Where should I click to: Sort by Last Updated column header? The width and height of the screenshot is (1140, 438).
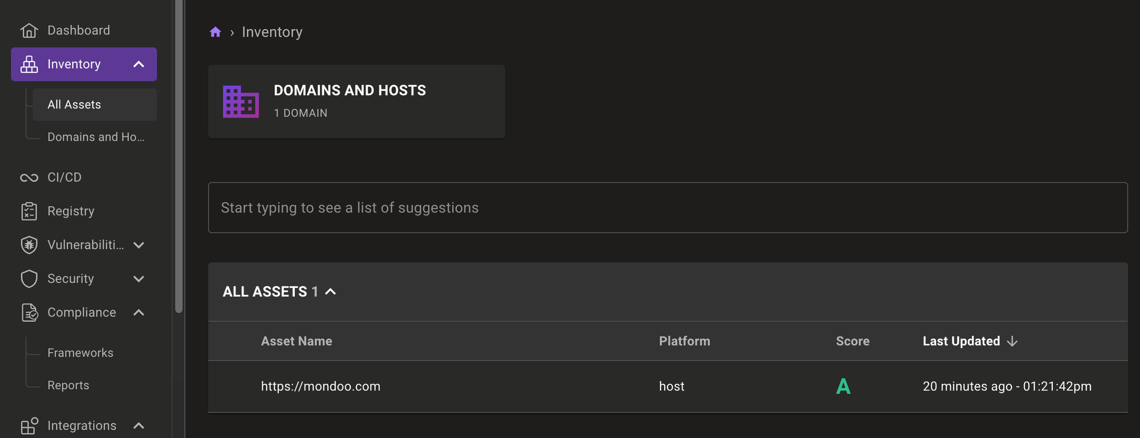click(961, 341)
